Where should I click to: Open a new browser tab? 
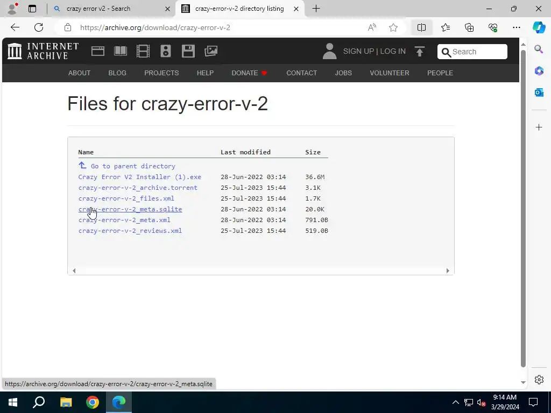click(316, 9)
